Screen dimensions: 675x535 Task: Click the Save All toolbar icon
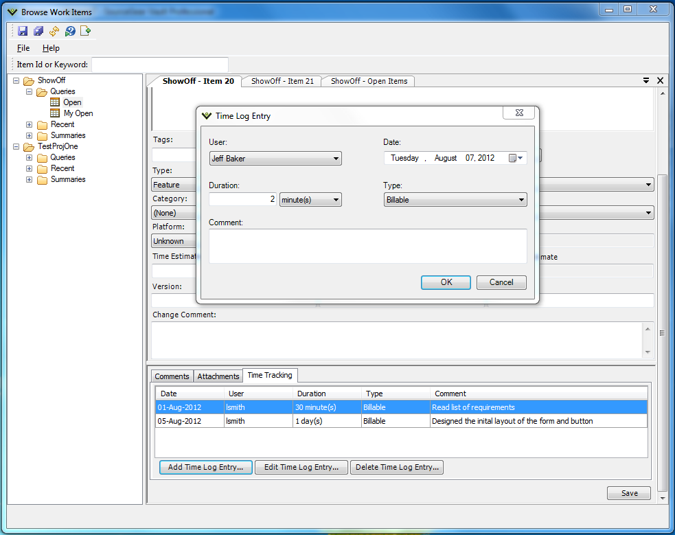(x=38, y=31)
